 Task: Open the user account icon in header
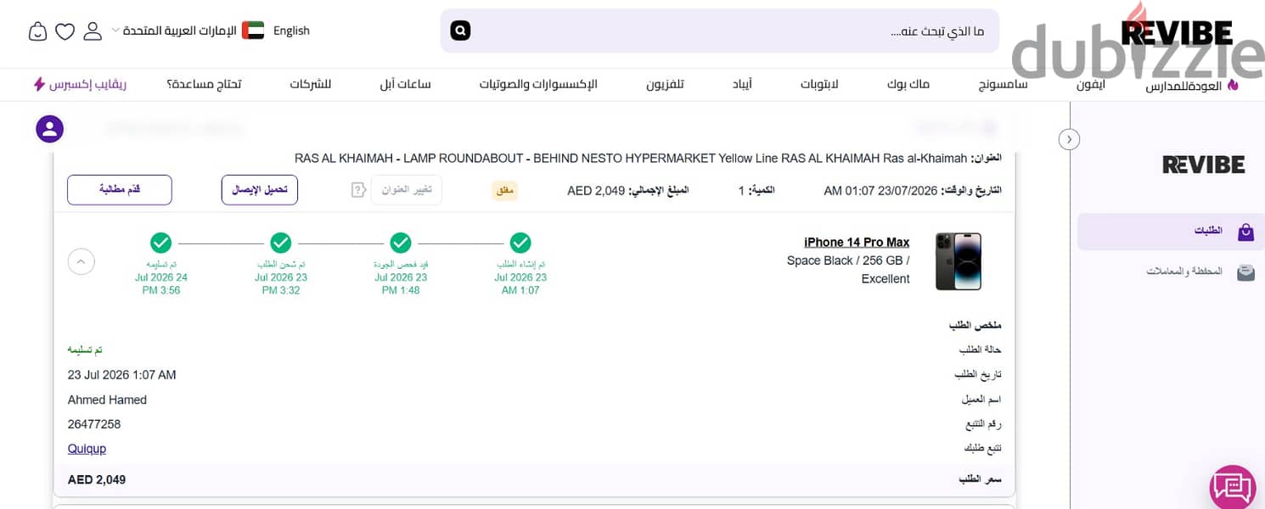click(x=93, y=31)
